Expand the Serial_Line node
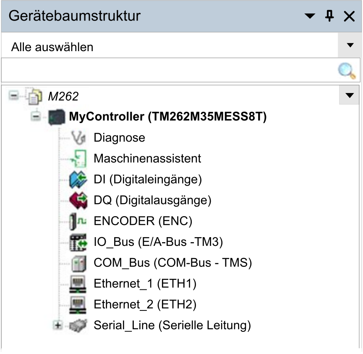363x354 pixels. [57, 326]
